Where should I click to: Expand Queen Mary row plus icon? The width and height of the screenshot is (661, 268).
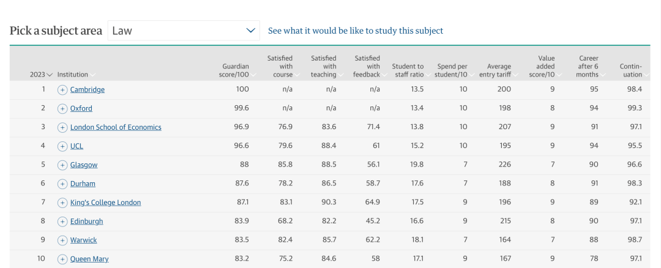62,259
